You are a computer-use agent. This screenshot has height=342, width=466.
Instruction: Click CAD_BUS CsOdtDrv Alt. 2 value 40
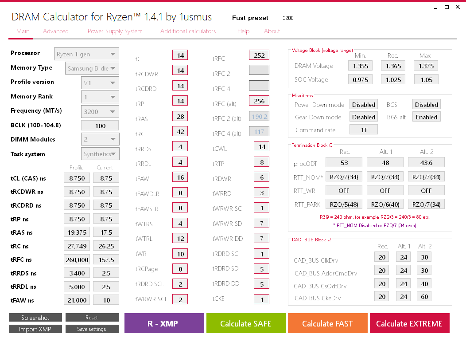pos(424,283)
